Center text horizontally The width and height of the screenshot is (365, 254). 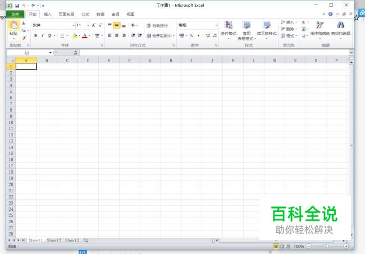pos(117,35)
